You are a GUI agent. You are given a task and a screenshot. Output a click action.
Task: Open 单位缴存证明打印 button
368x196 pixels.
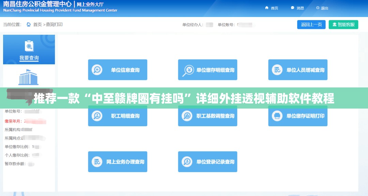pyautogui.click(x=297, y=116)
